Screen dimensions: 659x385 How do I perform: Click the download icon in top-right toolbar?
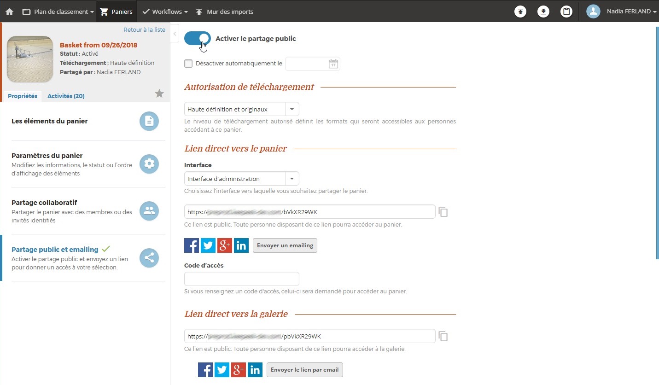pyautogui.click(x=543, y=12)
